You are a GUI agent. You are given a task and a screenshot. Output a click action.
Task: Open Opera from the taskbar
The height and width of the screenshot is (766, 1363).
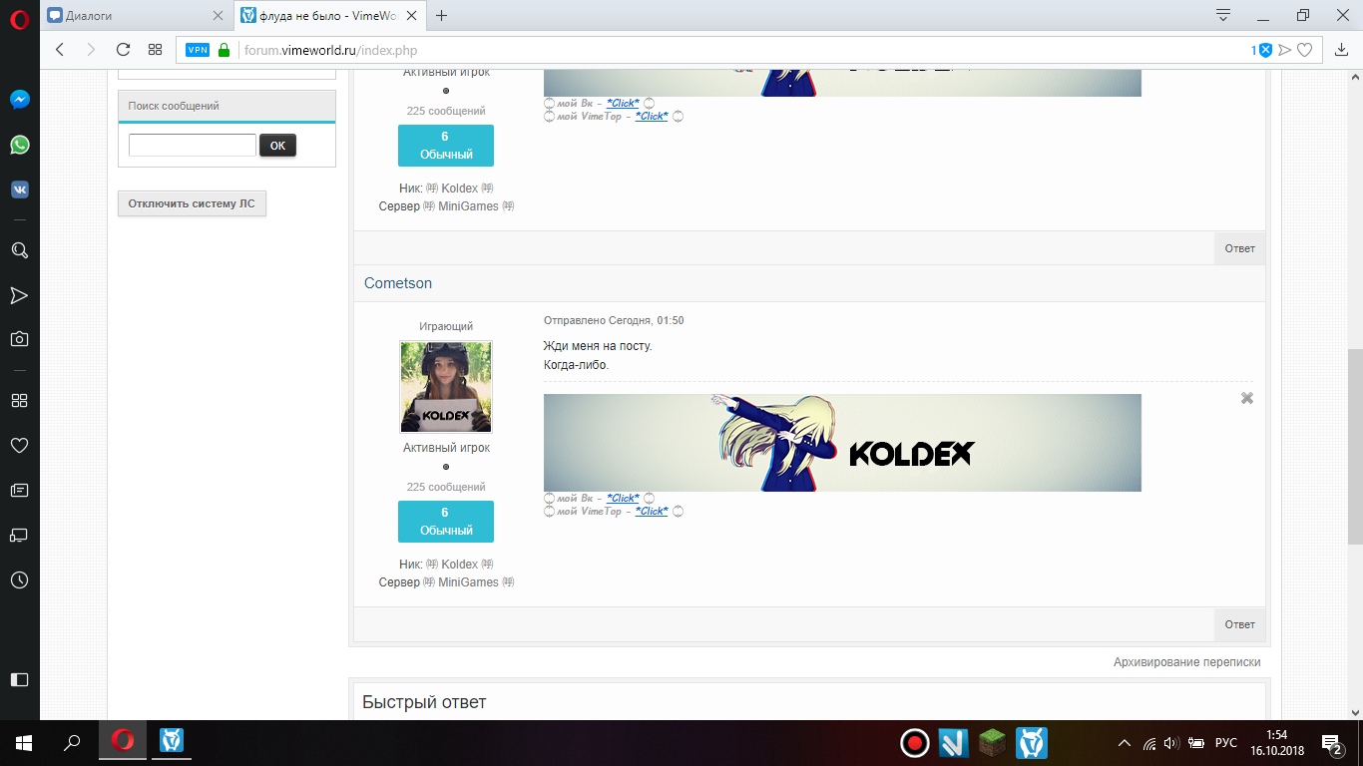pos(123,741)
